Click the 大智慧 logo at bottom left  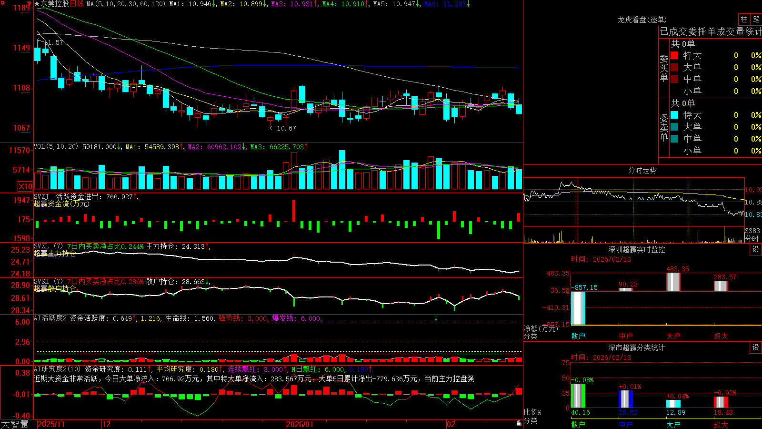pos(15,424)
